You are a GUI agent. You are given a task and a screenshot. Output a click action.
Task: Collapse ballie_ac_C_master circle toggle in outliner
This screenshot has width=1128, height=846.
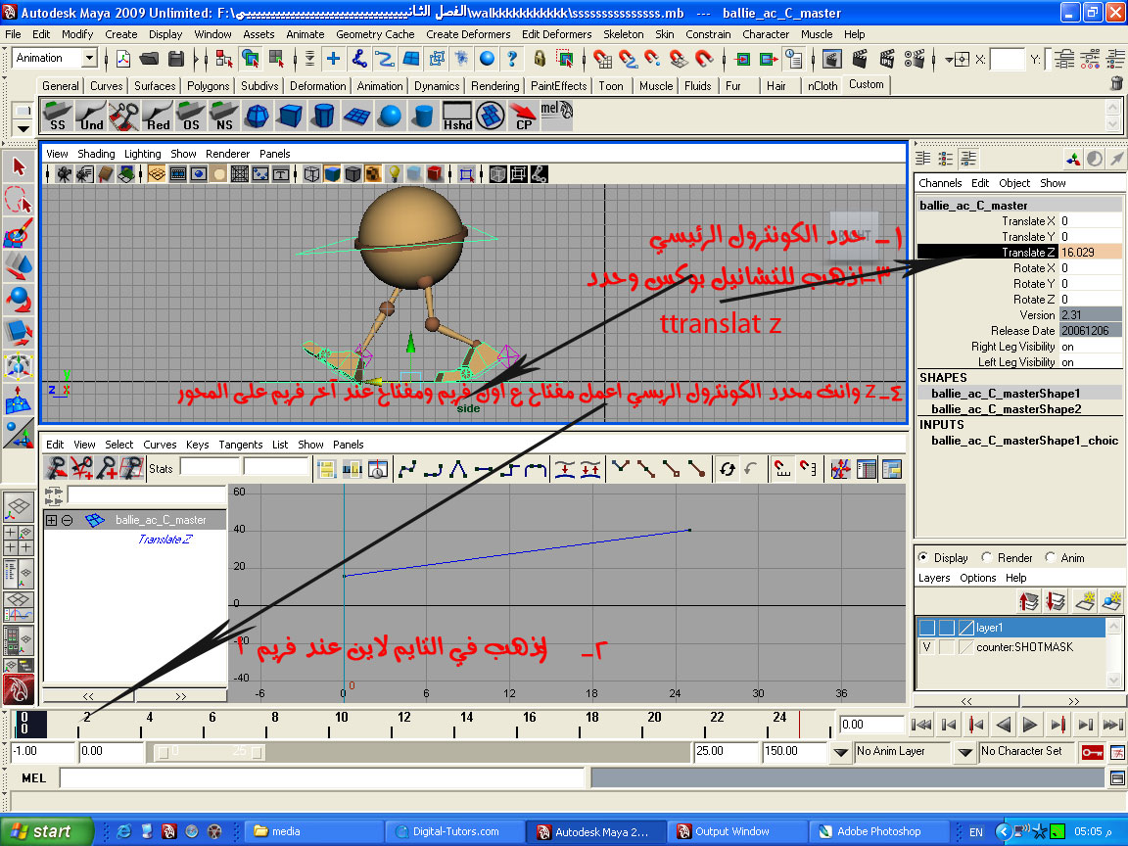point(67,519)
